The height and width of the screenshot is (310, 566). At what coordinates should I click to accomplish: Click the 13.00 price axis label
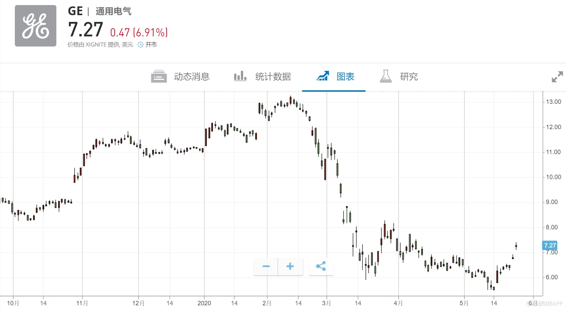[x=554, y=102]
